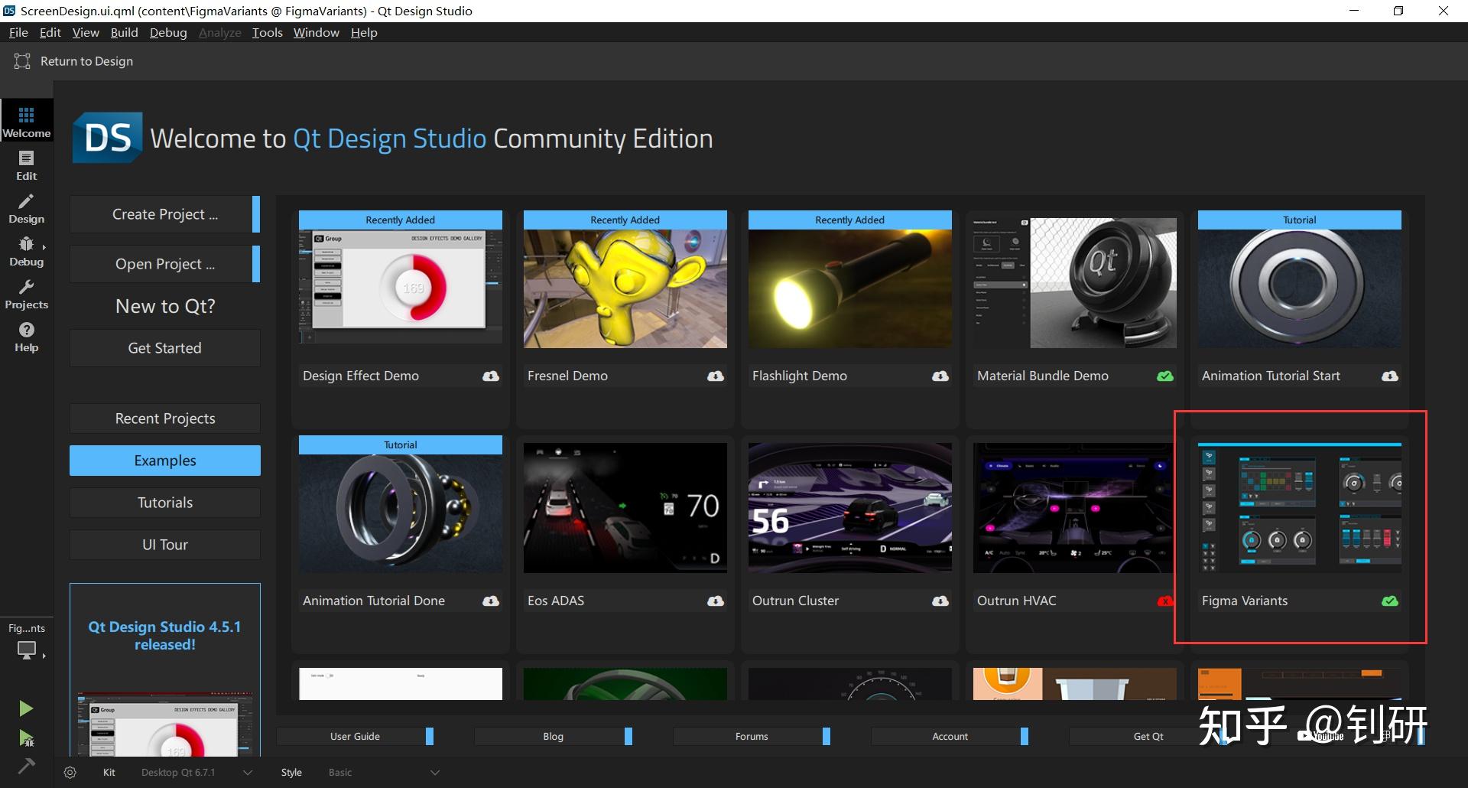
Task: Open the Style Basic dropdown
Action: (434, 773)
